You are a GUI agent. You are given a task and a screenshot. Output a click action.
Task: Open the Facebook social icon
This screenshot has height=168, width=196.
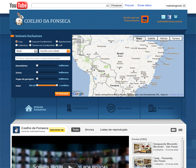(x=169, y=17)
